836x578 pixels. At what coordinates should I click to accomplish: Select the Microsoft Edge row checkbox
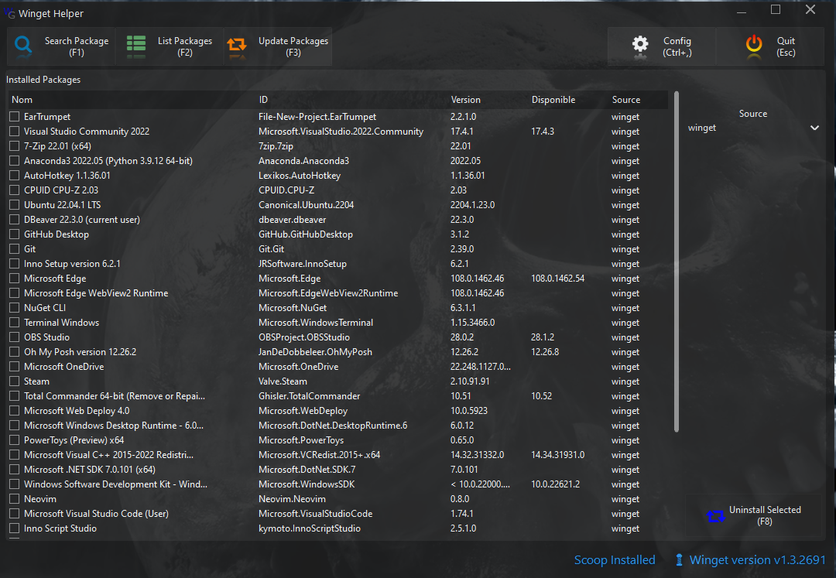click(15, 278)
